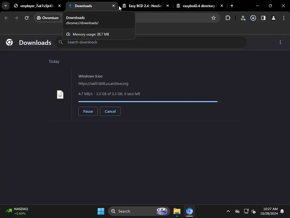Switch to Easy BCD 2.4 NeoSmart tab

146,6
